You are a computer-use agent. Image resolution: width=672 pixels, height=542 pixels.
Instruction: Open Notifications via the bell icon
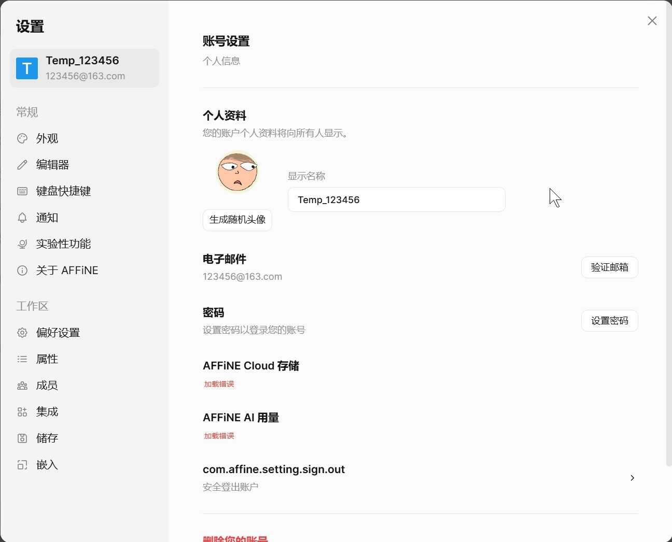[22, 218]
